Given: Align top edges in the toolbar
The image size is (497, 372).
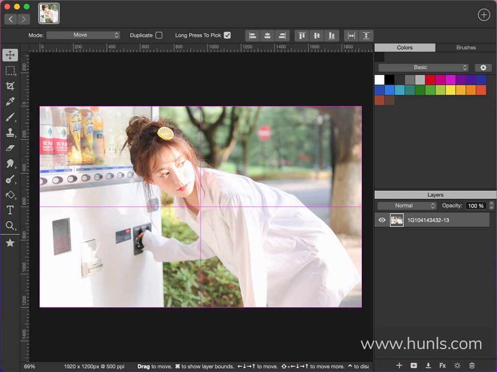Looking at the screenshot, I should pos(302,36).
